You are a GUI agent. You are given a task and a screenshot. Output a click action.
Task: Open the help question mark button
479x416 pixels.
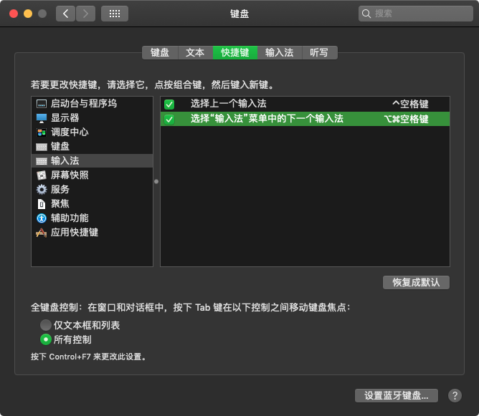point(455,395)
